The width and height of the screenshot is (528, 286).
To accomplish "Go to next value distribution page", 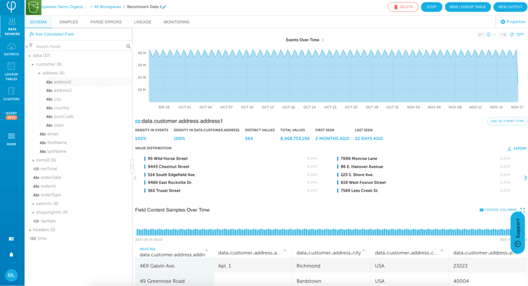I will pos(525,178).
